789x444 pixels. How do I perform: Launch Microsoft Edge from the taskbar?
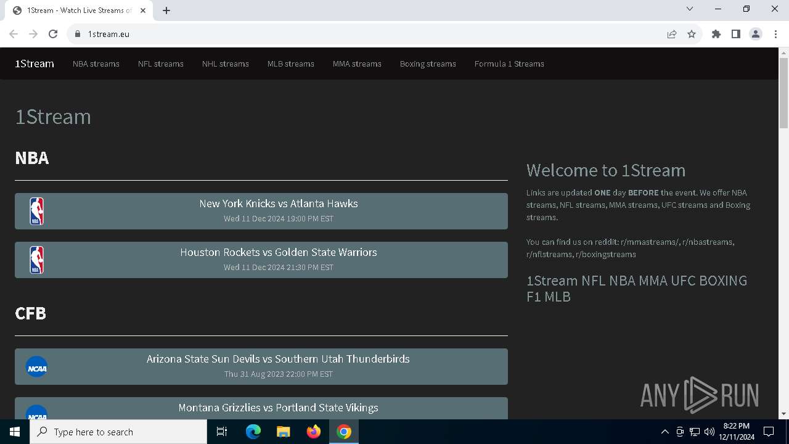click(253, 432)
